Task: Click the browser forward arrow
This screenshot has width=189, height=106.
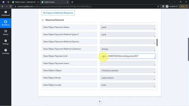Action: (6, 6)
